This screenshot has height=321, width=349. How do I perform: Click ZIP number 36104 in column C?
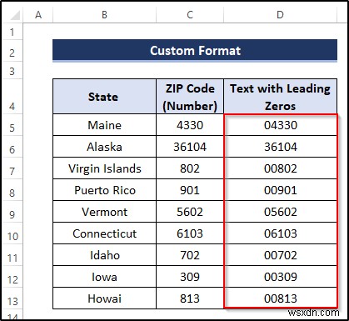coord(190,147)
